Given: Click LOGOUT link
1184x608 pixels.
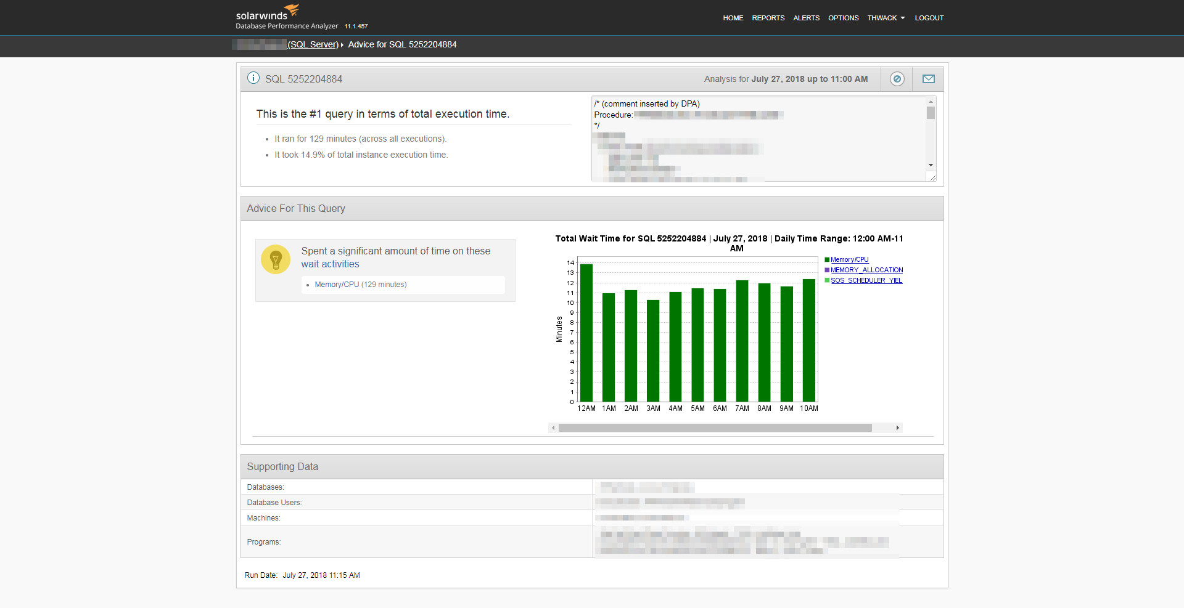Looking at the screenshot, I should coord(929,18).
